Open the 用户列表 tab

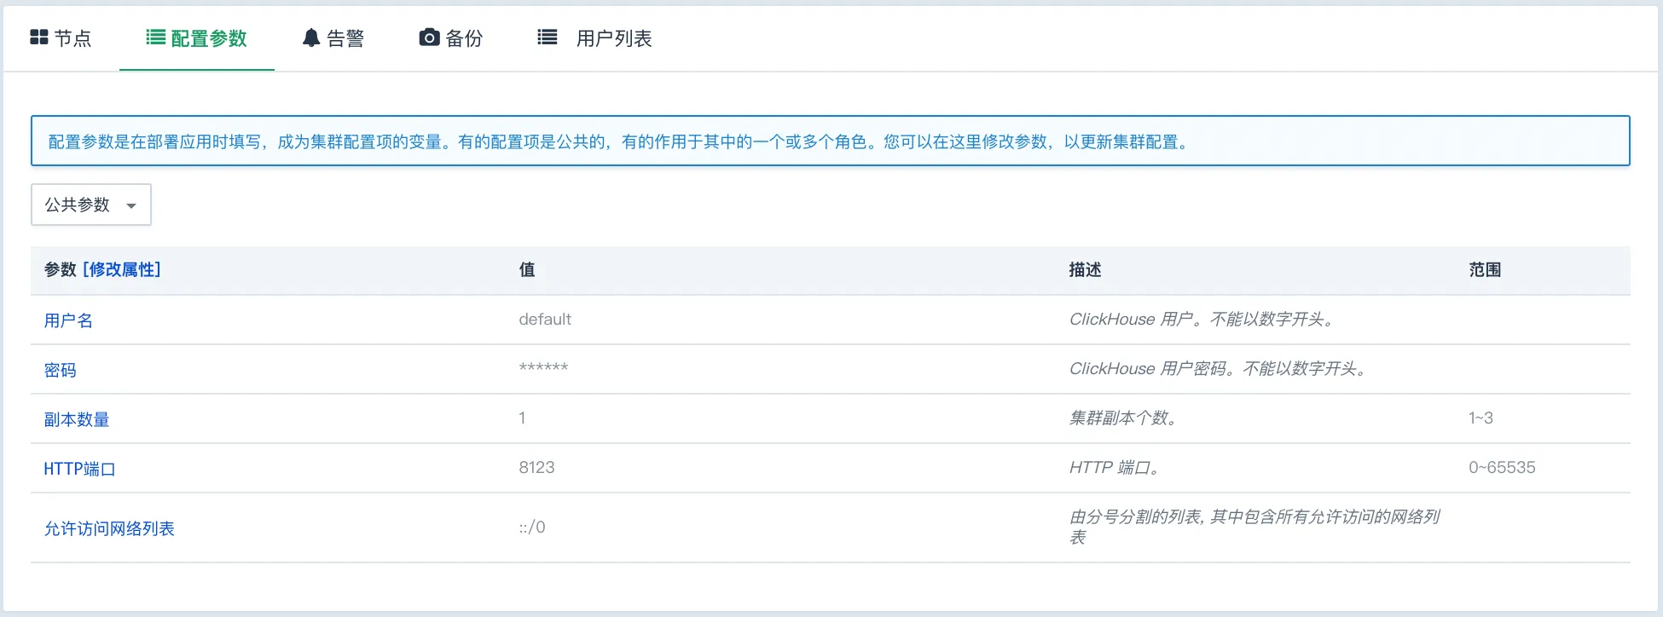pos(613,38)
